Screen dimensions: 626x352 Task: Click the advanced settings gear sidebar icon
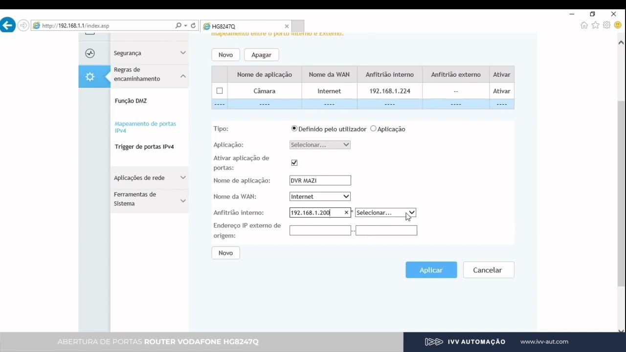(90, 77)
